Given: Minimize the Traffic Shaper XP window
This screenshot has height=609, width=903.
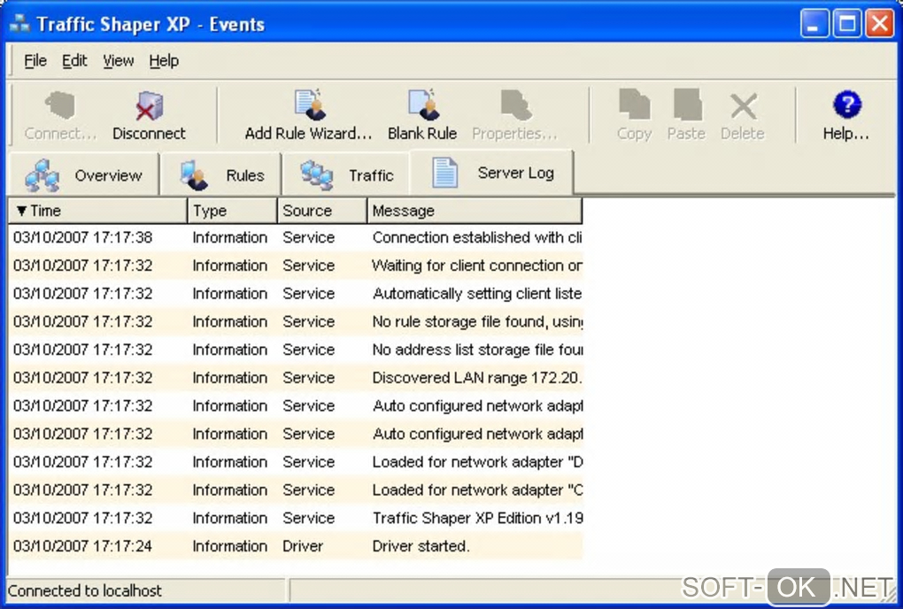Looking at the screenshot, I should click(814, 24).
